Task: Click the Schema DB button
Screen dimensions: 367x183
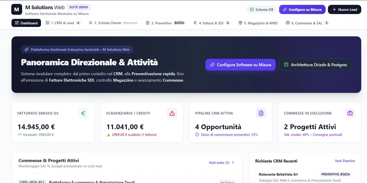Action: 261,9
